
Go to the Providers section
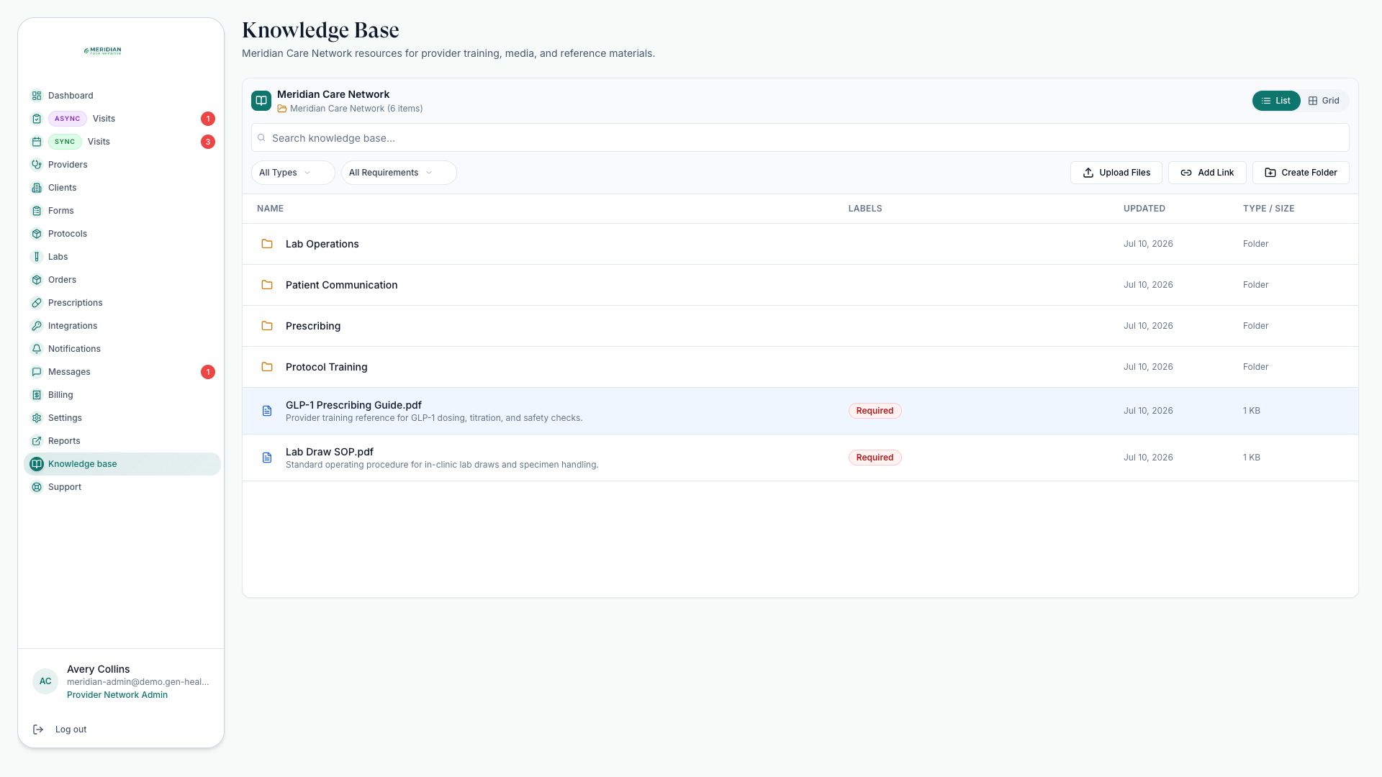pos(122,165)
